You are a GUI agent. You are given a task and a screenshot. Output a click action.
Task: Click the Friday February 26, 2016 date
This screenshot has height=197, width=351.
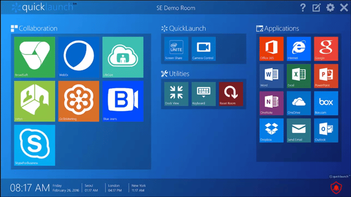click(x=66, y=188)
